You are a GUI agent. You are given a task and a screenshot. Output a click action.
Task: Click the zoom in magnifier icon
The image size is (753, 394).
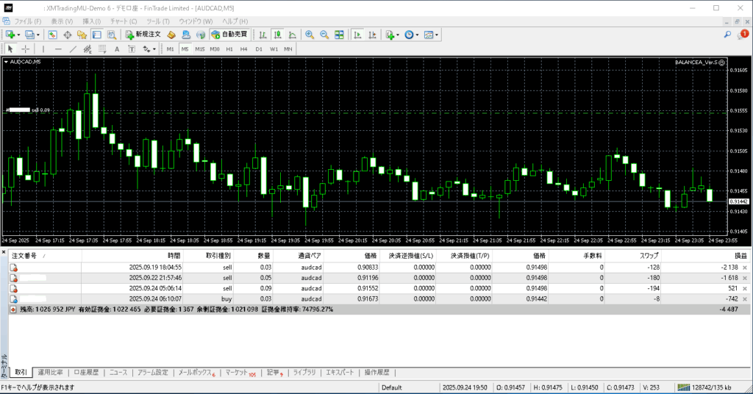(x=310, y=35)
